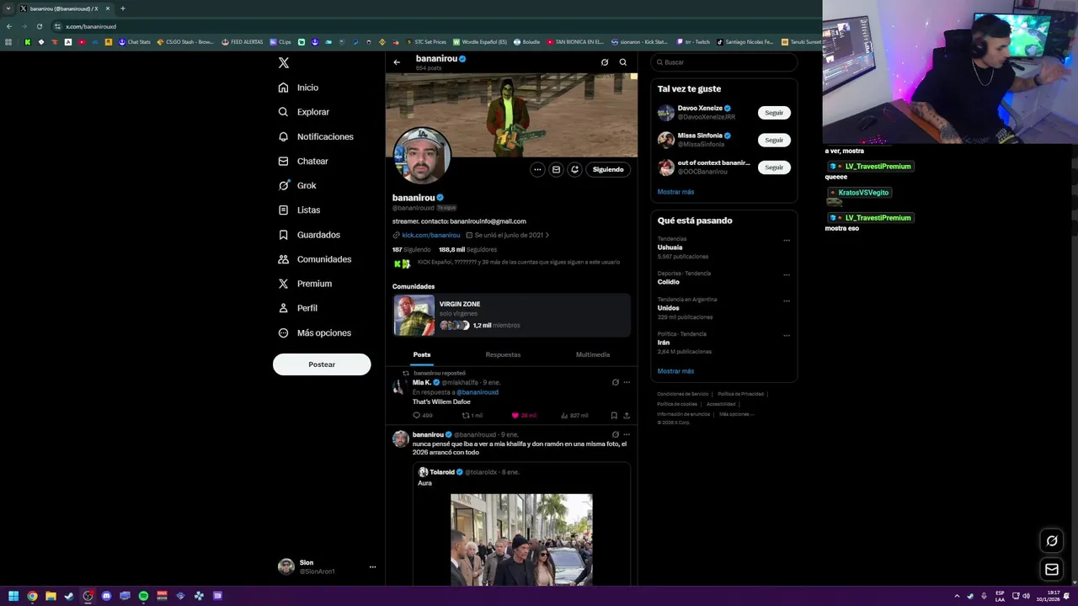Open the floating messages envelope button

tap(1052, 570)
